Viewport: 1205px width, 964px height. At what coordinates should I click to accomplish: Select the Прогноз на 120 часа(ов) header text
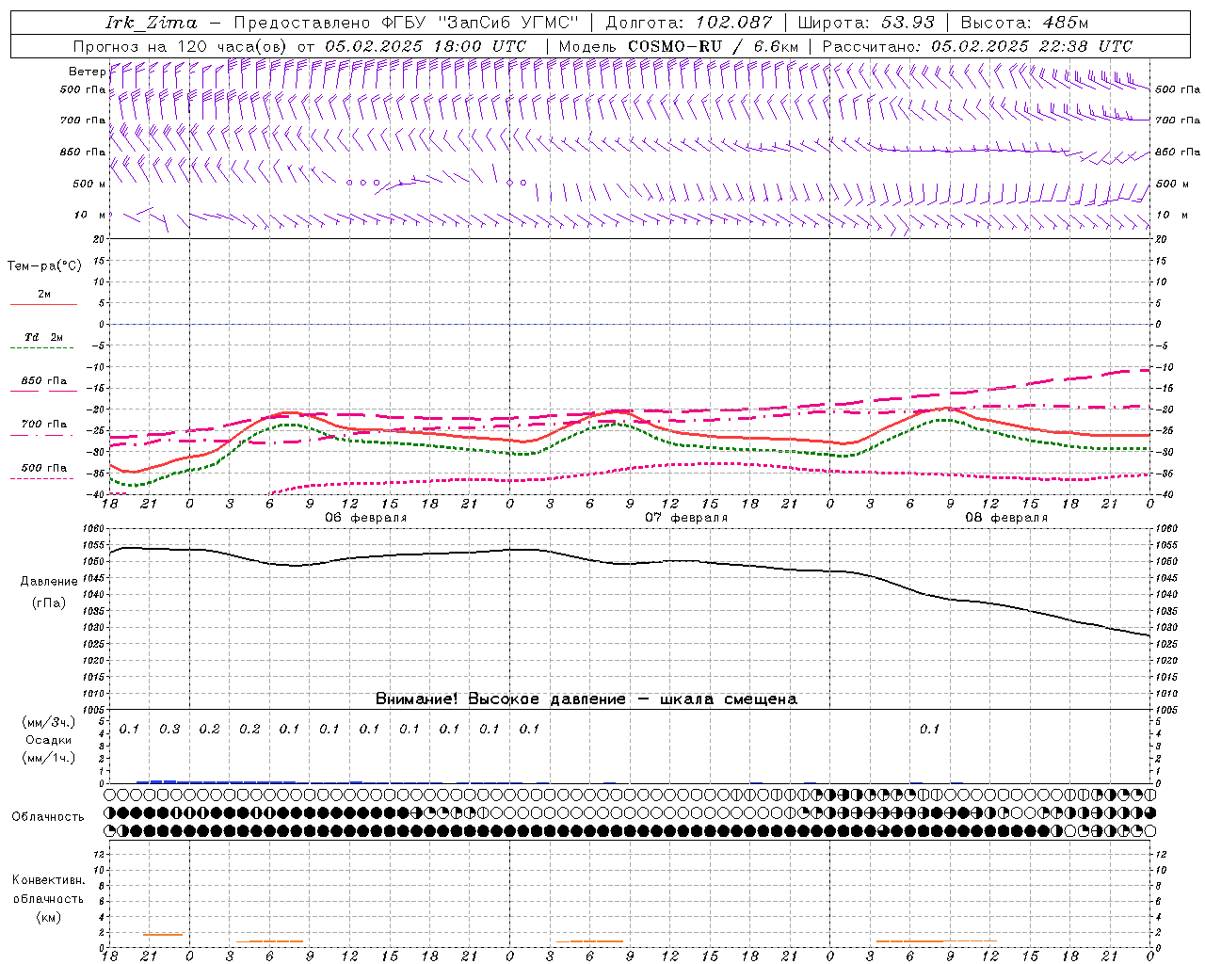(x=183, y=46)
